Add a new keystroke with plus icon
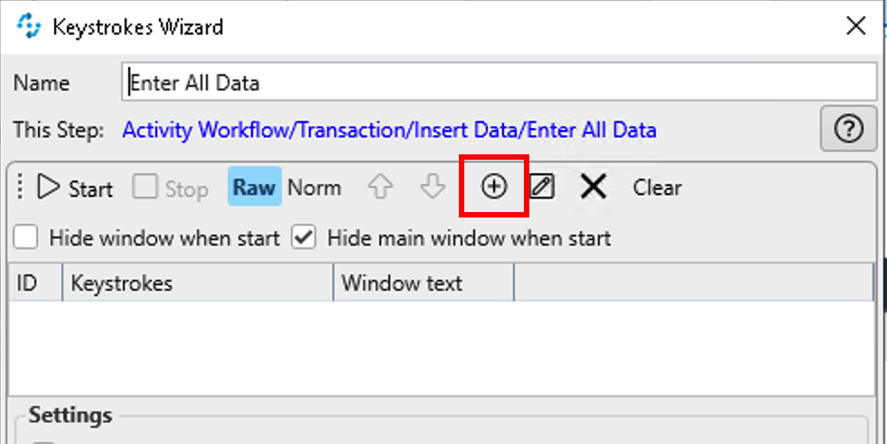Screen dimensions: 887x444 (493, 187)
